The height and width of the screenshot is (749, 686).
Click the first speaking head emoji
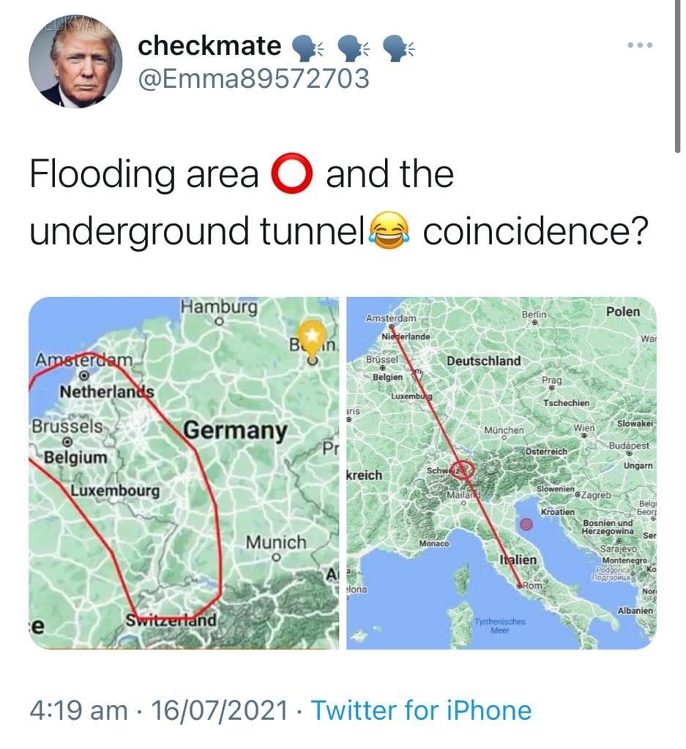click(307, 48)
